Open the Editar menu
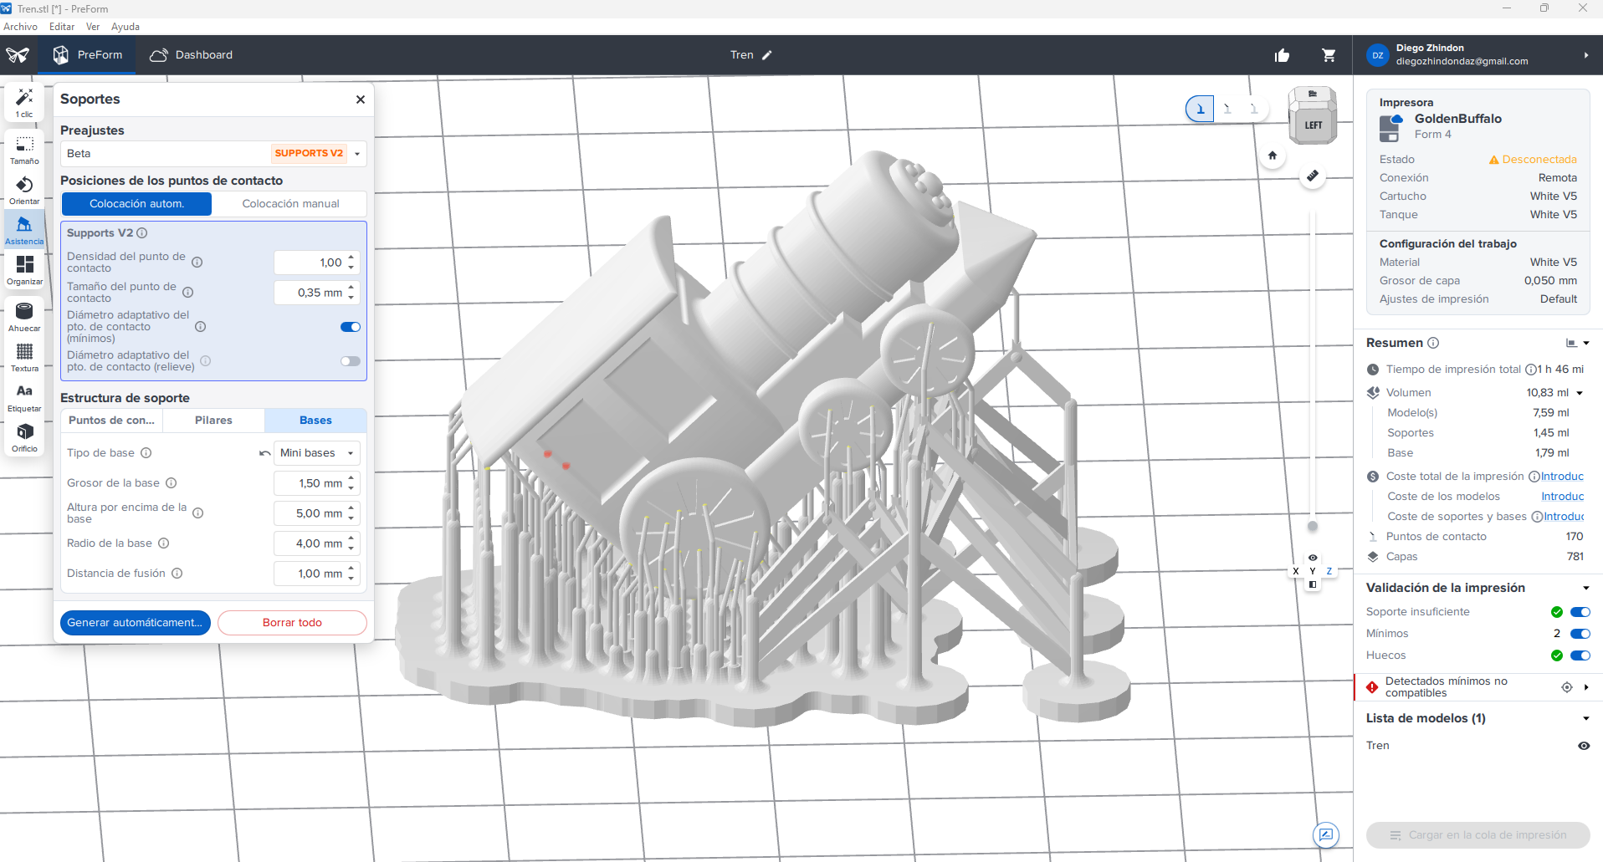1603x862 pixels. (62, 27)
